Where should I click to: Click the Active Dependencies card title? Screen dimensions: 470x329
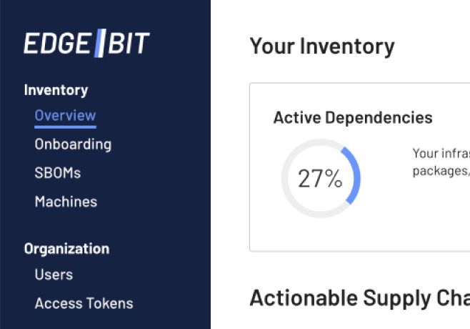pyautogui.click(x=353, y=117)
